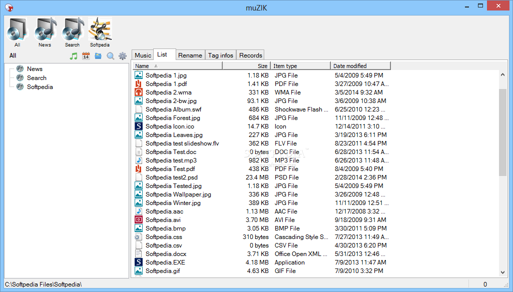
Task: Select file Softpedia Icon.ico
Action: click(170, 126)
